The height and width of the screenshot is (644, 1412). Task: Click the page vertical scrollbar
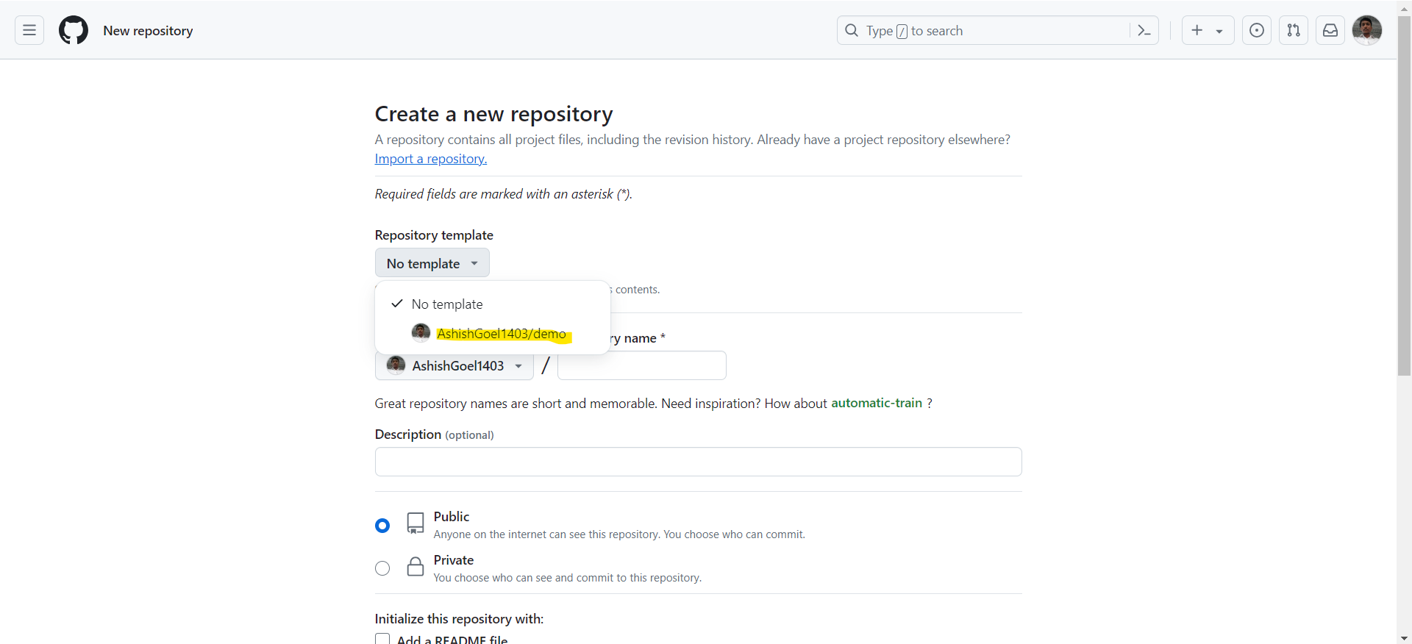pyautogui.click(x=1404, y=221)
